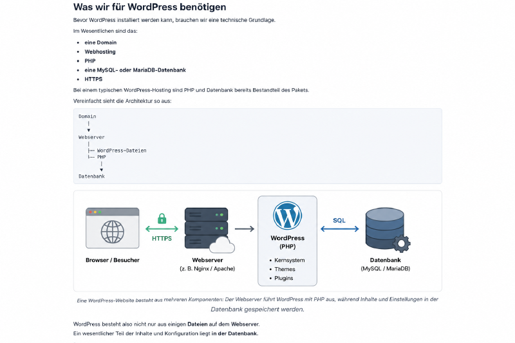Click 'Datenbank' in the code block
Screen dimensions: 515x343
[x=91, y=176]
